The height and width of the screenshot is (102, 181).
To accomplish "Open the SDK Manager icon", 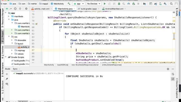I will click(x=165, y=4).
